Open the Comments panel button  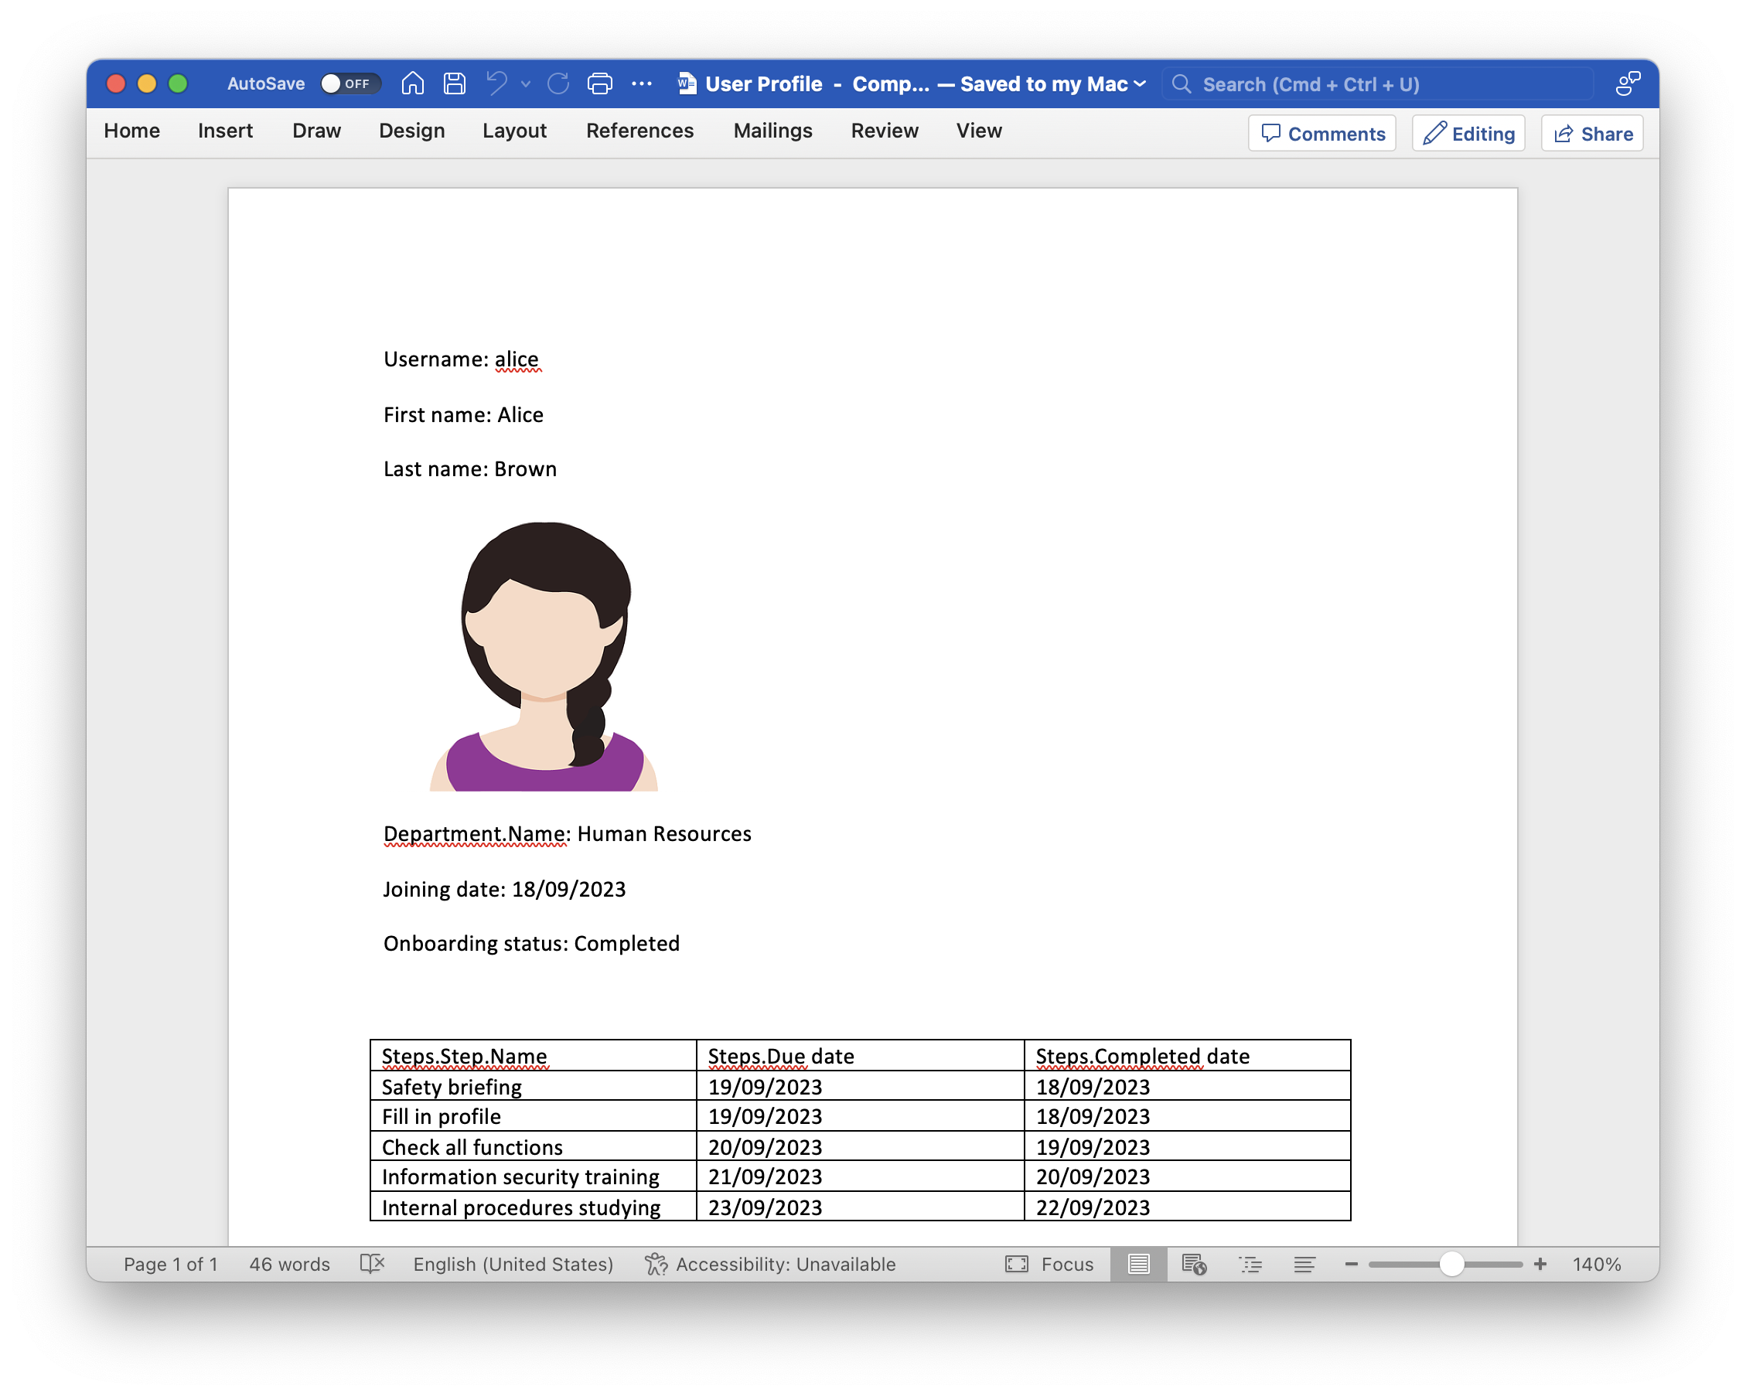point(1321,133)
